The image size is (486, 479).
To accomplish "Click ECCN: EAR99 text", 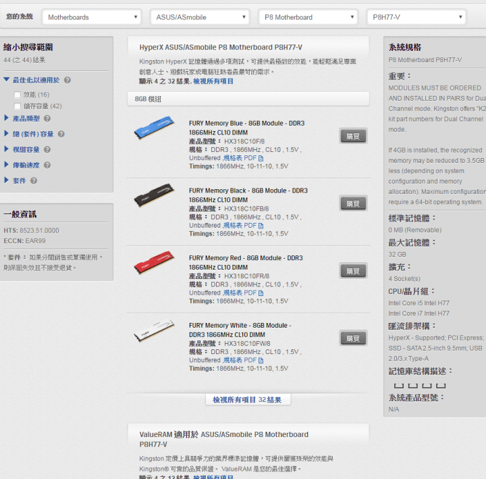I will point(24,241).
